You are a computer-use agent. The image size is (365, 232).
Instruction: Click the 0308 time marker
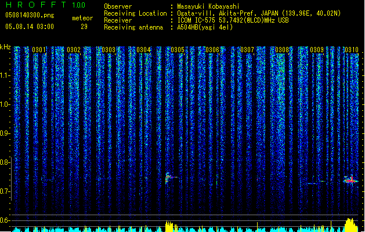click(x=282, y=50)
